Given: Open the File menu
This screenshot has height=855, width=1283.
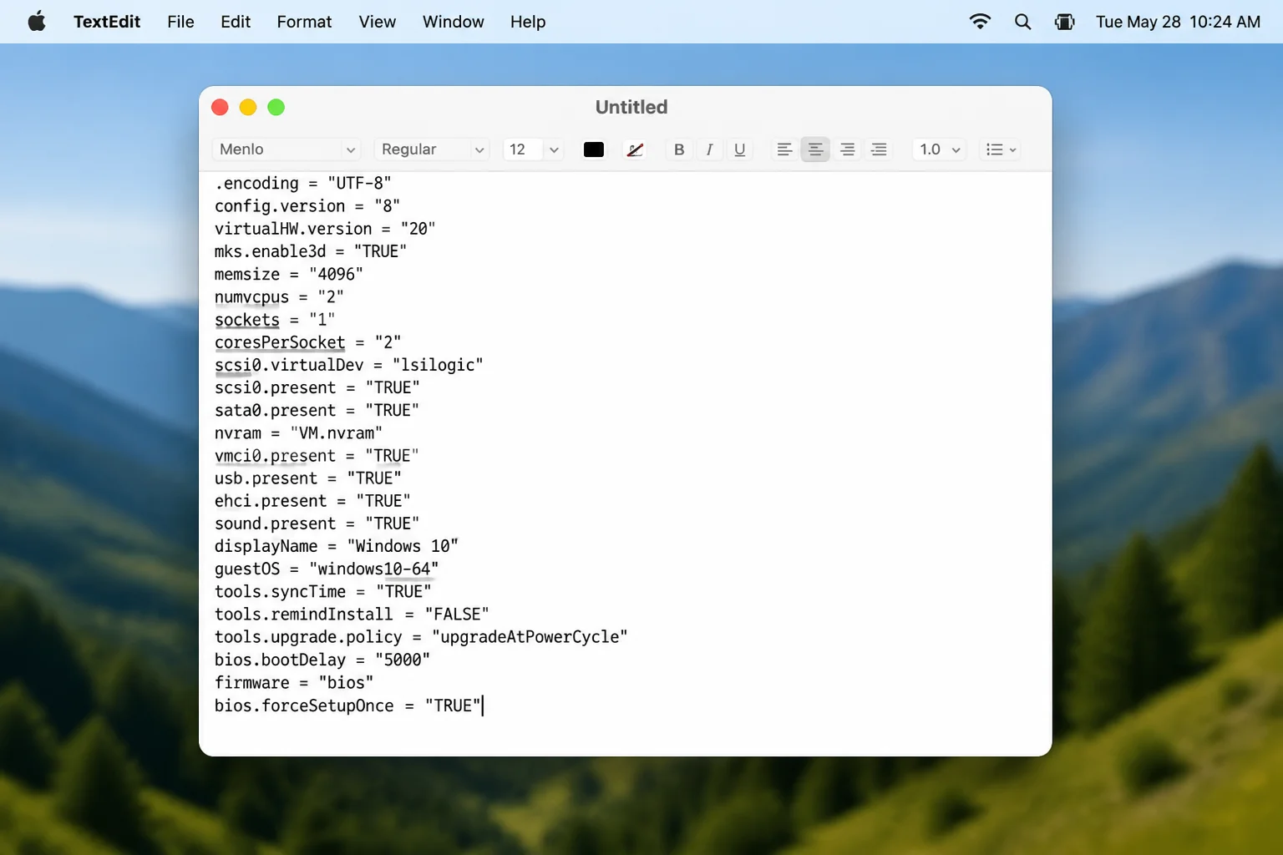Looking at the screenshot, I should coord(180,22).
